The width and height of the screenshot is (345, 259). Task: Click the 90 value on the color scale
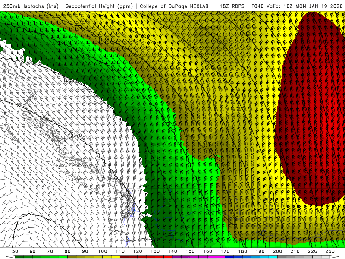coord(85,251)
